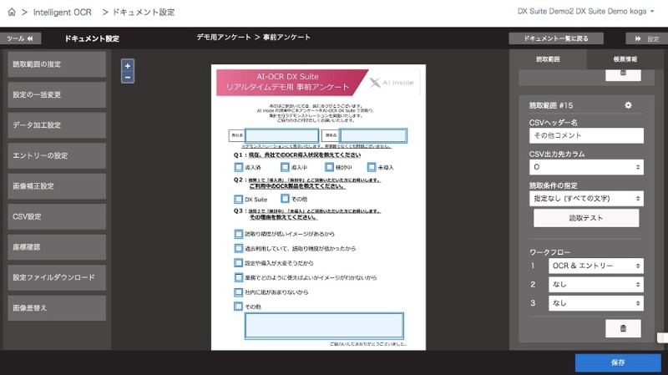Zoom out with the minus button

(x=127, y=78)
